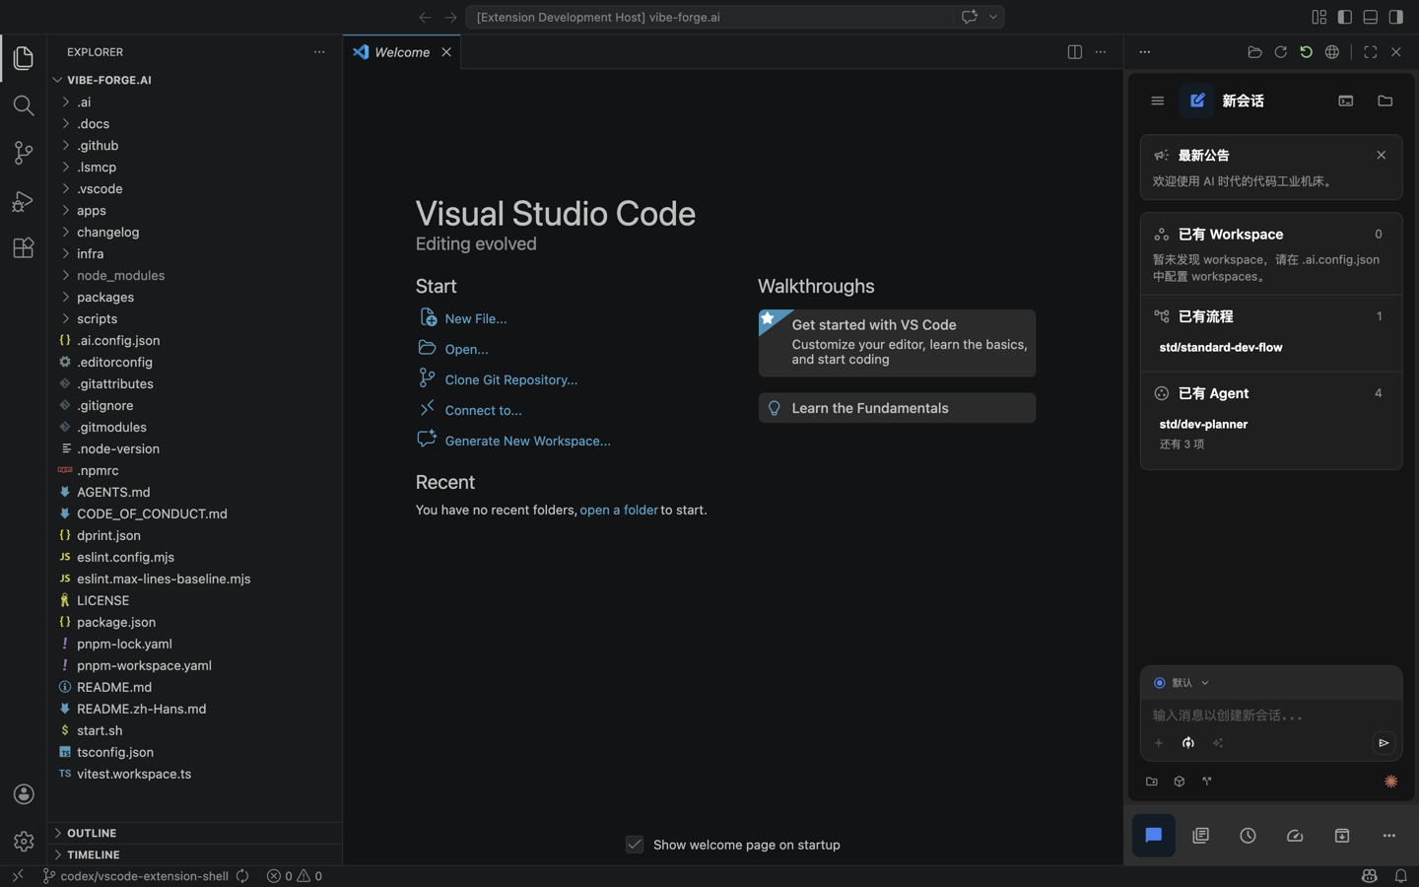The width and height of the screenshot is (1419, 887).
Task: Open the Manage gear in activity bar
Action: 24,842
